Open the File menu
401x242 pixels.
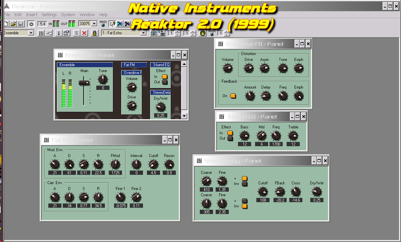click(7, 14)
